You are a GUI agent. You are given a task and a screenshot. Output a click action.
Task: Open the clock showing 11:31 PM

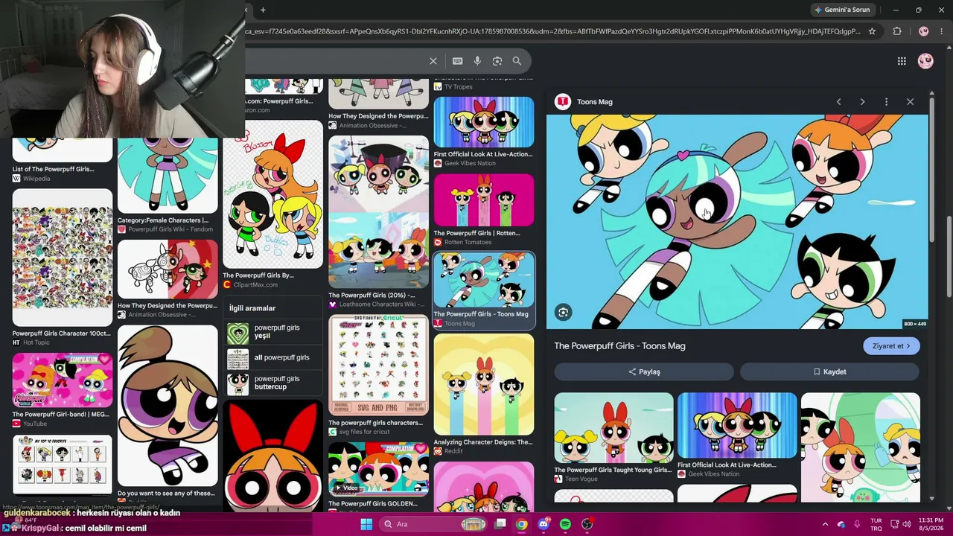(x=931, y=524)
